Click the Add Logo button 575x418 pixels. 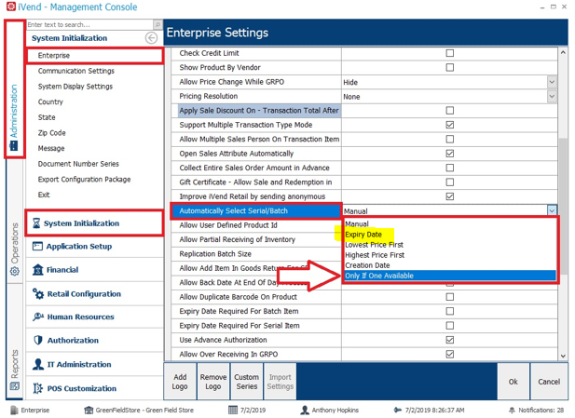[180, 382]
